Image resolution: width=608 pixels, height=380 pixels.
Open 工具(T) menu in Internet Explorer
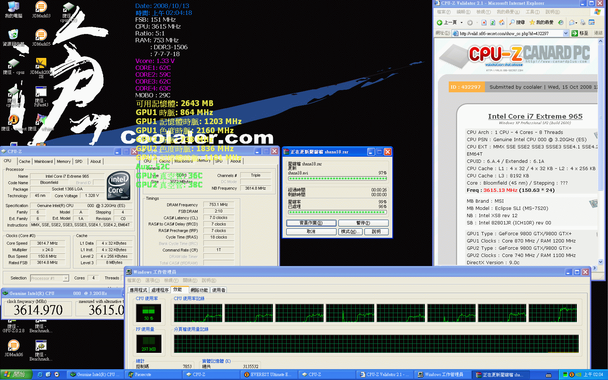[532, 12]
